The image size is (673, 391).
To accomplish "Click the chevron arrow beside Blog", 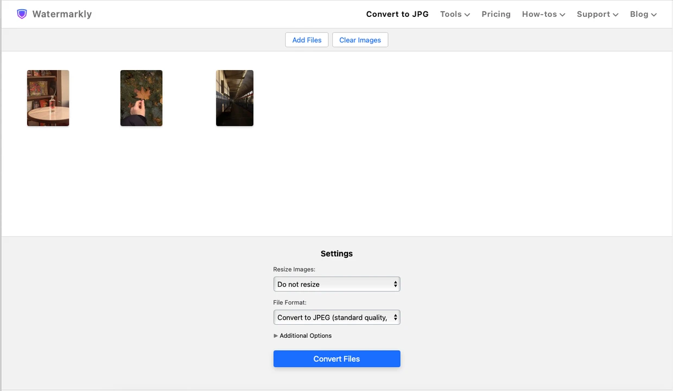I will click(654, 15).
